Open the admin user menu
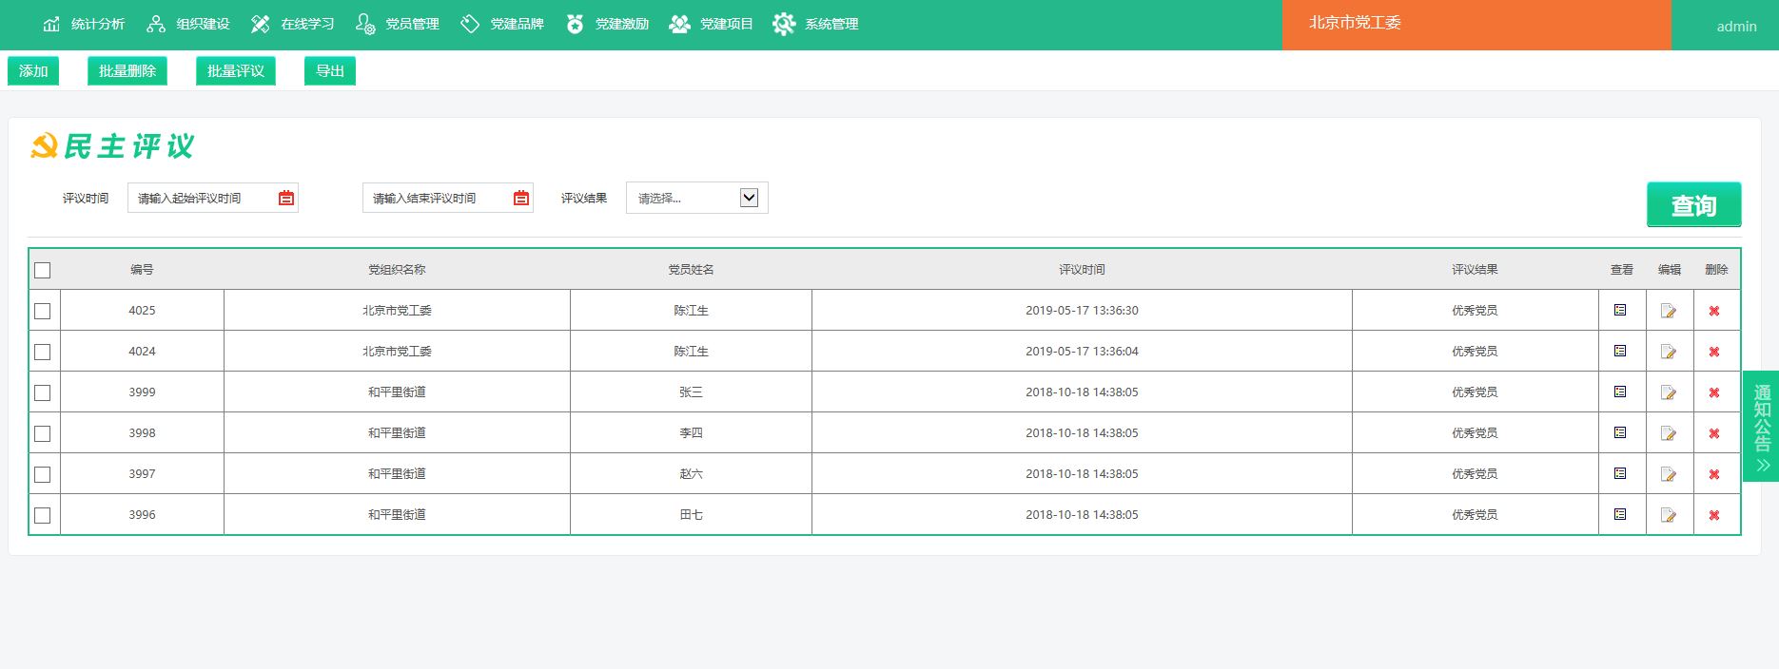Viewport: 1779px width, 669px height. click(1736, 27)
